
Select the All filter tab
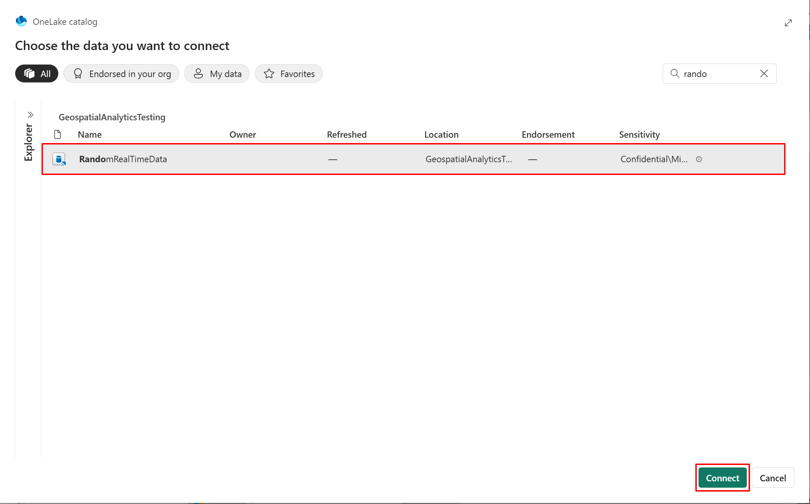37,73
